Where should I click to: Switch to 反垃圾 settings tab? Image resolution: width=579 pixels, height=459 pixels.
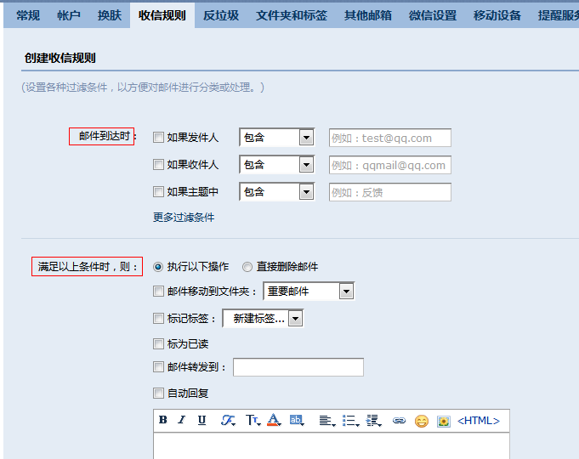(x=221, y=15)
